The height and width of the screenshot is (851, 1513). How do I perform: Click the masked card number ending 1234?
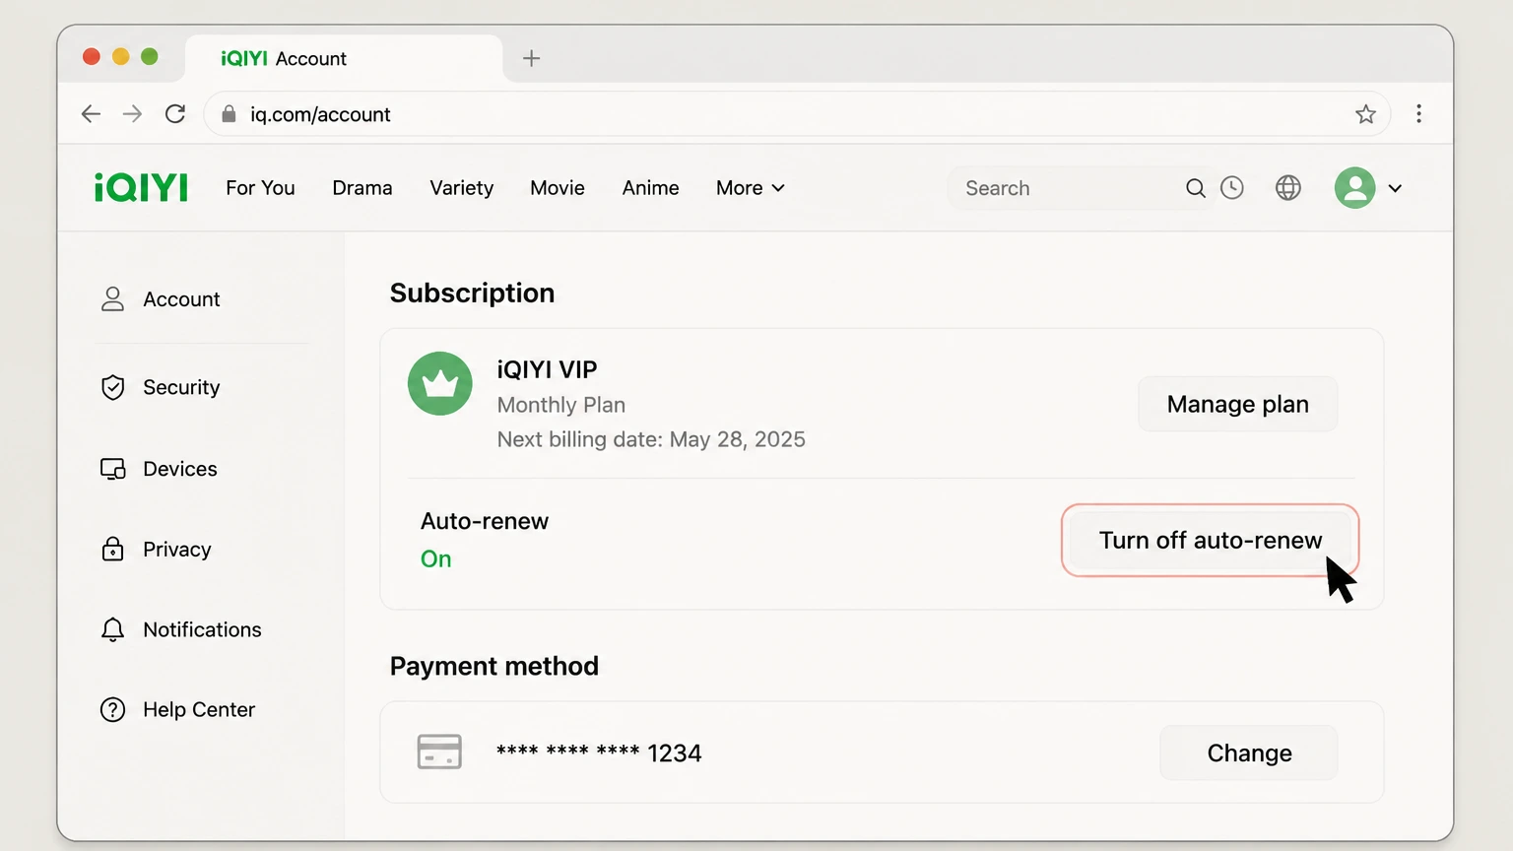pyautogui.click(x=599, y=753)
